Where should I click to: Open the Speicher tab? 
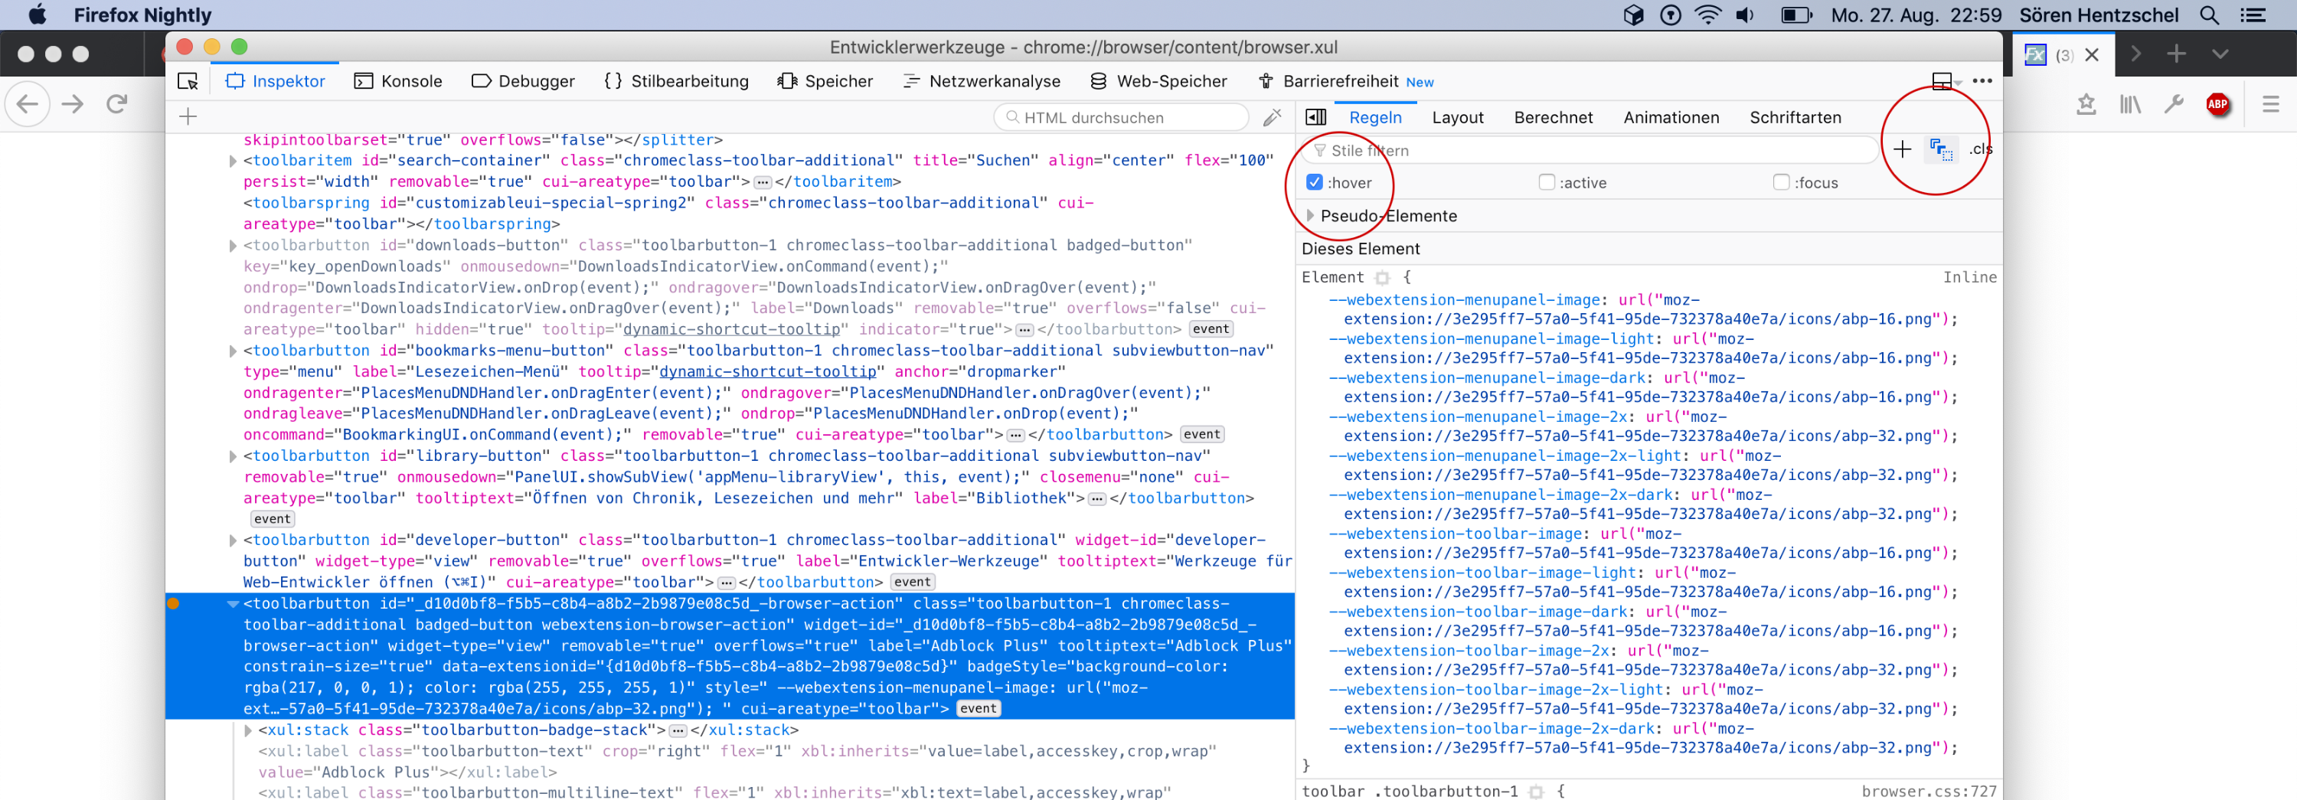pos(825,81)
